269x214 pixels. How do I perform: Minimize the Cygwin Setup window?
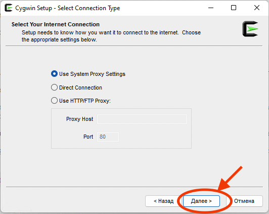point(211,8)
